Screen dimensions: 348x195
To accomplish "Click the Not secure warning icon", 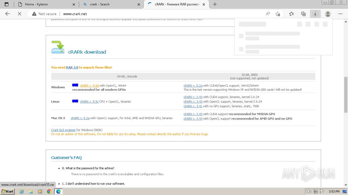I will coord(34,14).
